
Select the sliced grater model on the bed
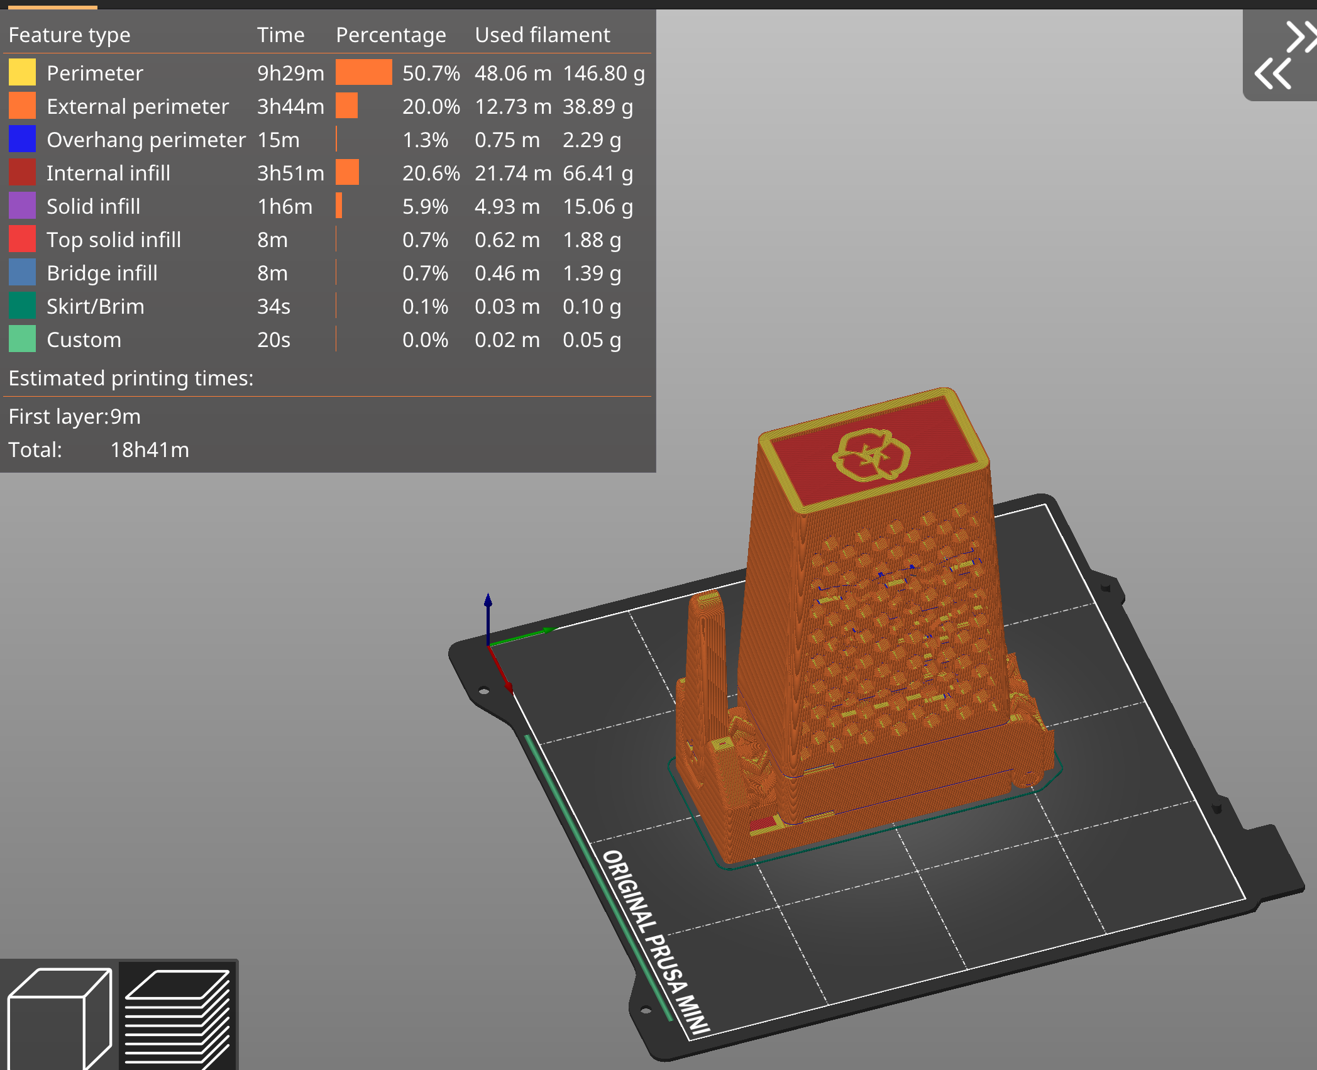866,630
